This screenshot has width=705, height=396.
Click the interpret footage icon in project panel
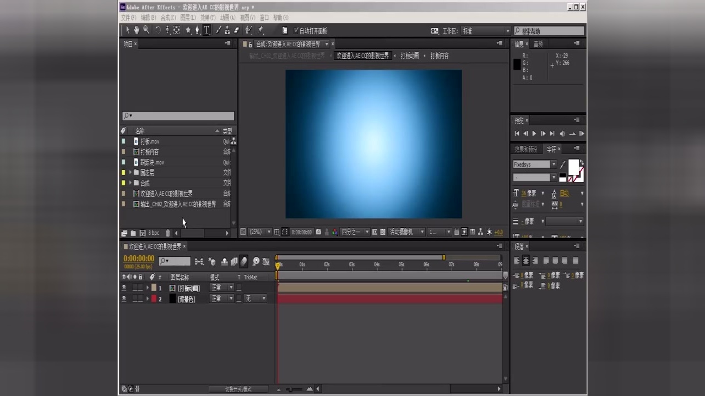click(124, 233)
